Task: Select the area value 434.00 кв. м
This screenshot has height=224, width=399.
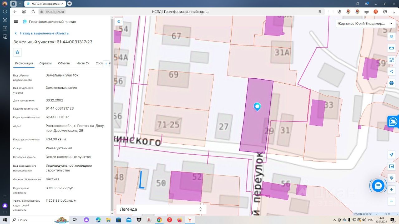Action: pyautogui.click(x=56, y=139)
